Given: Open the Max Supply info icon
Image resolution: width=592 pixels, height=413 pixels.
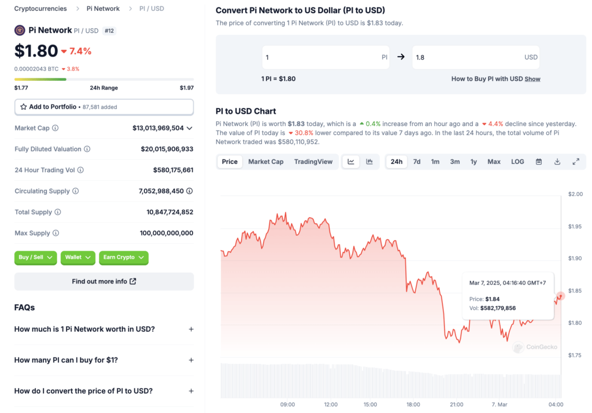Looking at the screenshot, I should (56, 233).
